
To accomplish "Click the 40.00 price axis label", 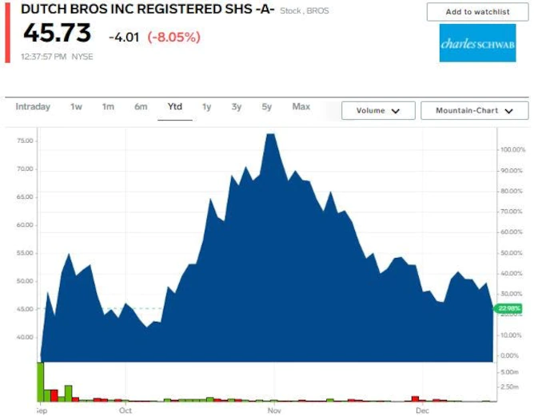I will tap(25, 338).
